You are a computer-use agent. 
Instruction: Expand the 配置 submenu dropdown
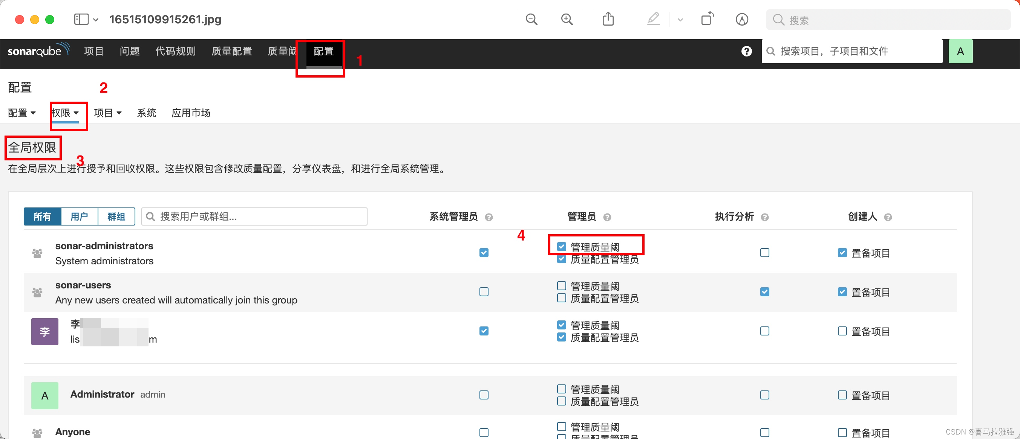pyautogui.click(x=22, y=113)
